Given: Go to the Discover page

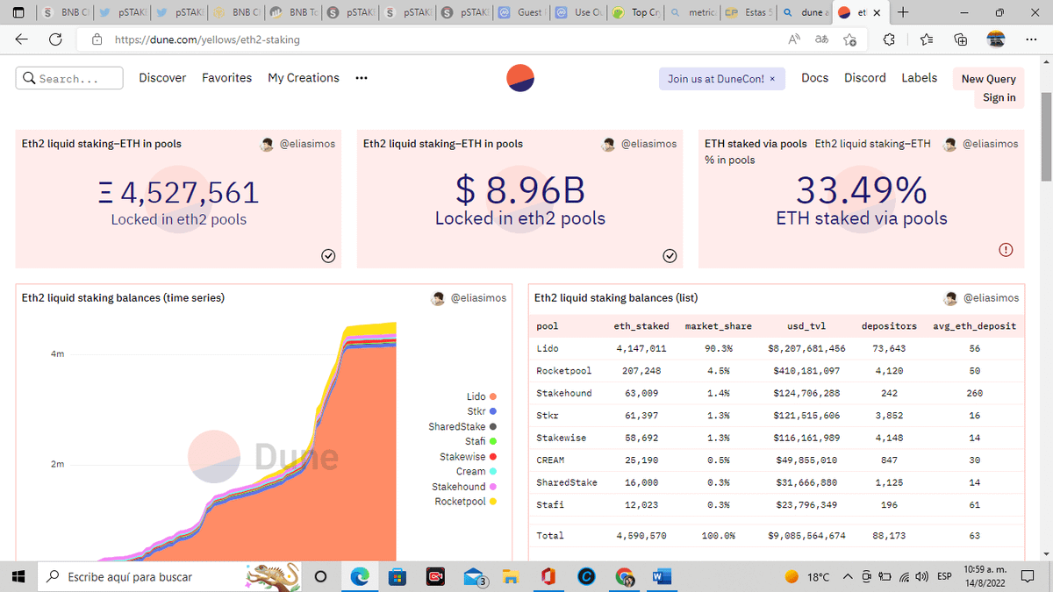Looking at the screenshot, I should 162,78.
